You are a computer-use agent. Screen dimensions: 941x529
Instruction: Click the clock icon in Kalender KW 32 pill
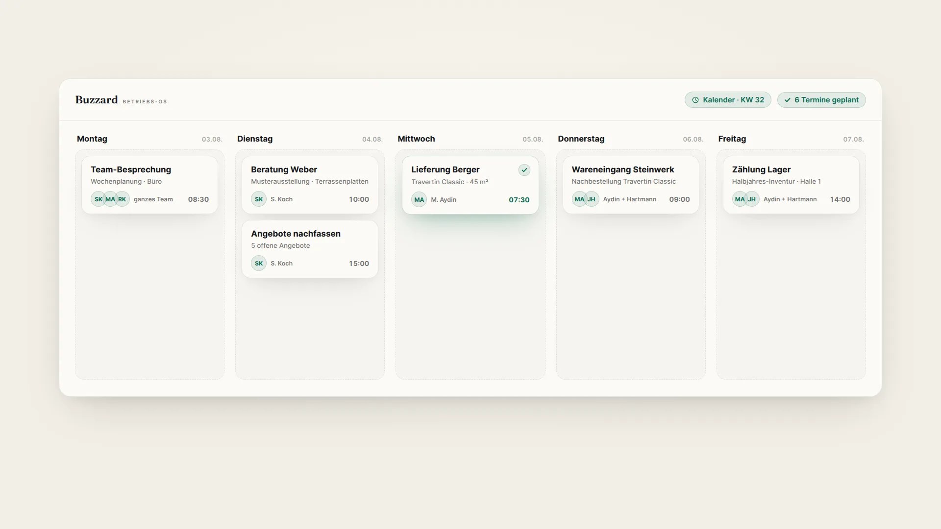pos(695,100)
